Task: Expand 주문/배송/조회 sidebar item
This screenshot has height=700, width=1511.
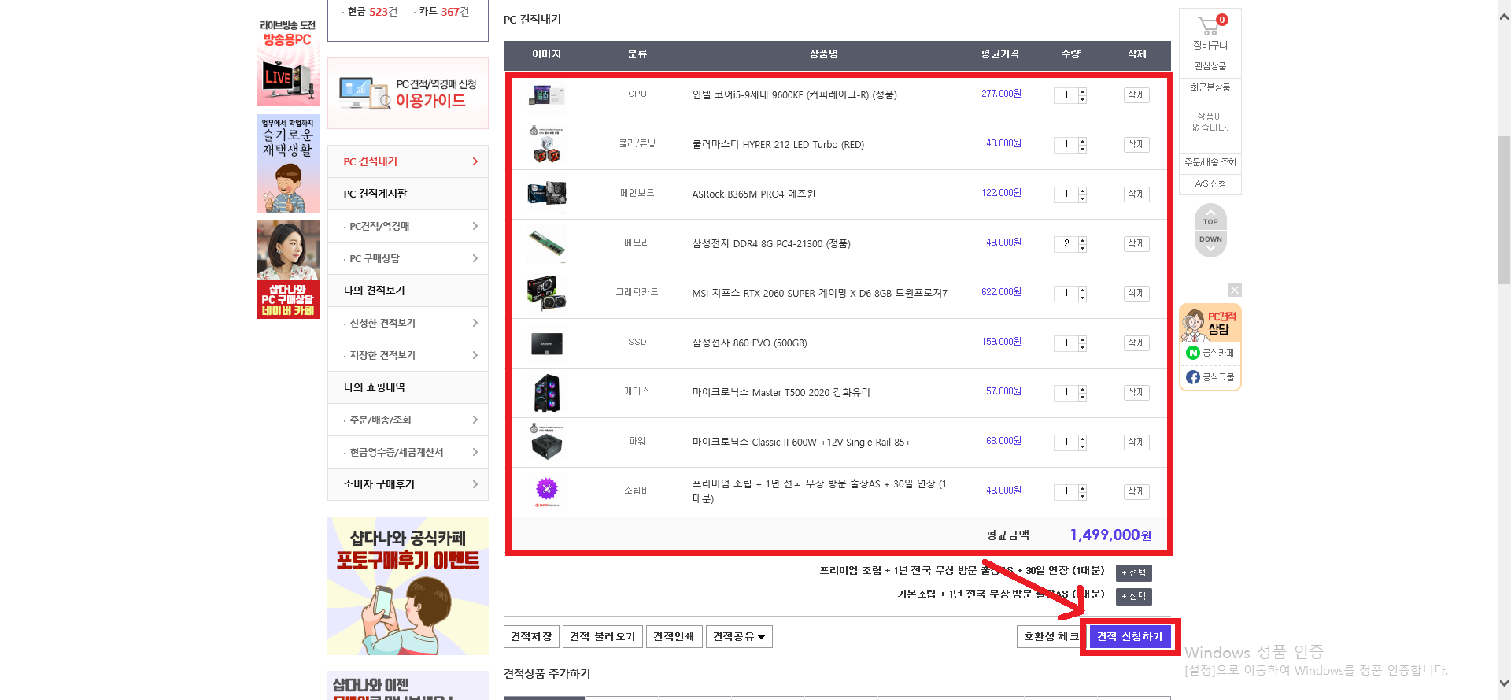Action: 408,420
